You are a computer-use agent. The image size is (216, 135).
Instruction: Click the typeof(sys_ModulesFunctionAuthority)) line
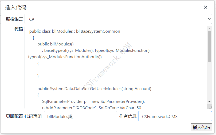65,57
